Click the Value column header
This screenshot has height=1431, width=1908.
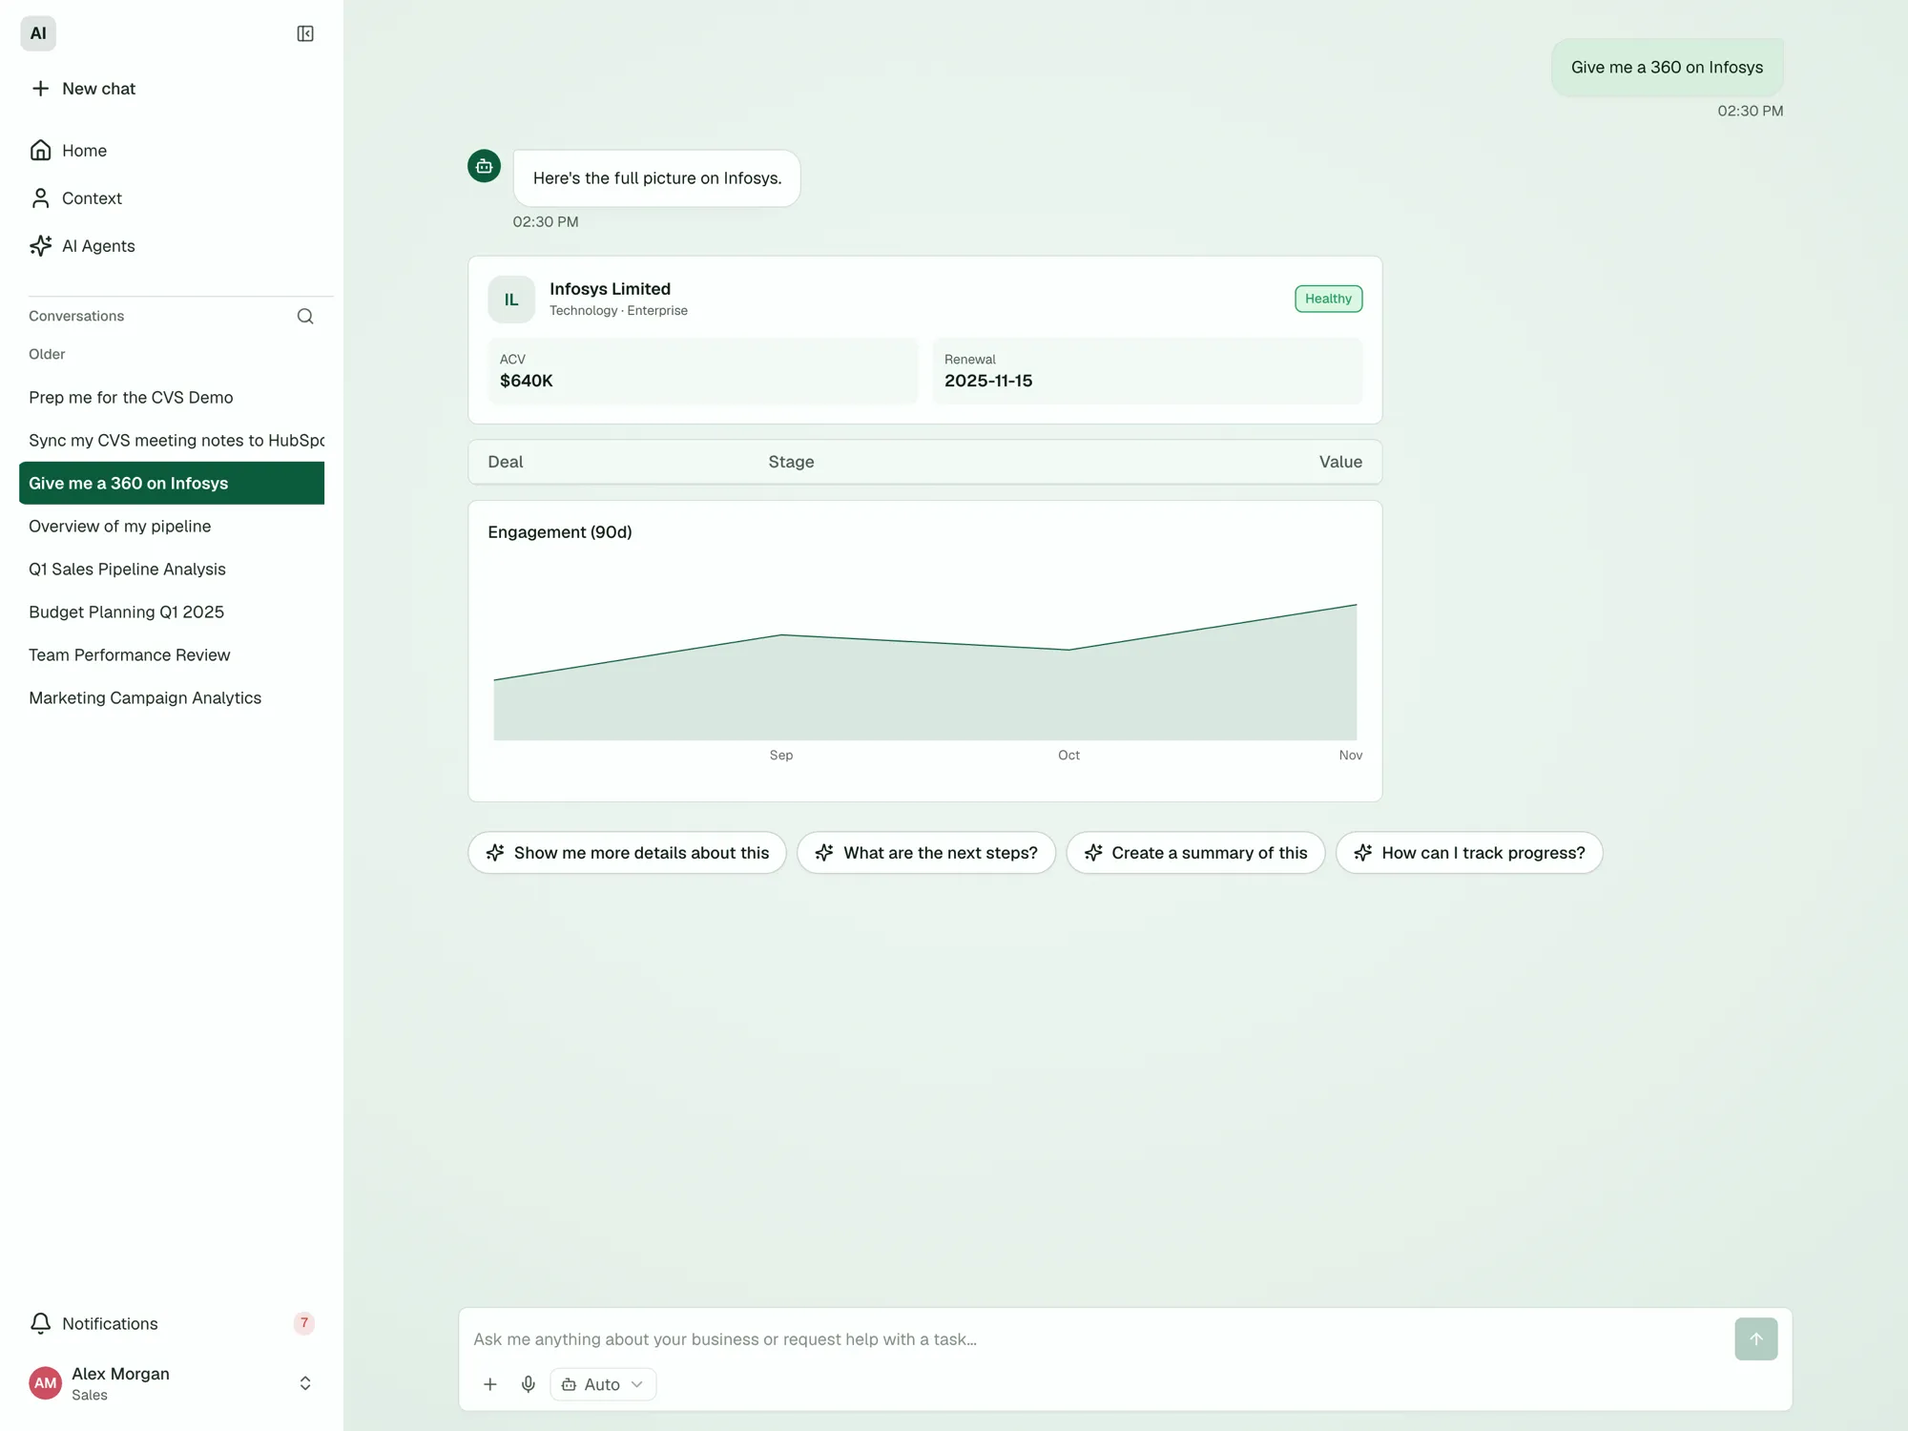coord(1340,462)
